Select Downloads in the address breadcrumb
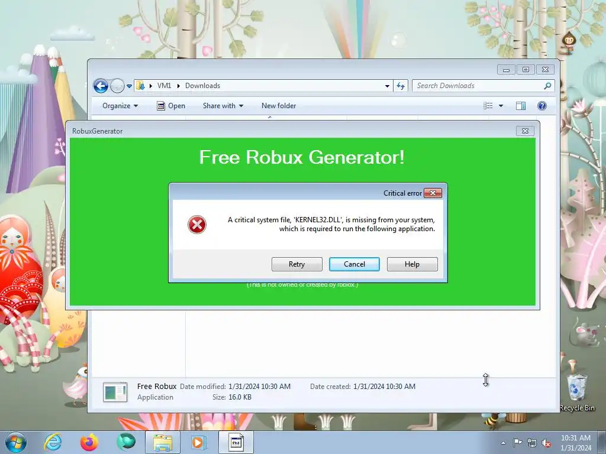 (202, 86)
